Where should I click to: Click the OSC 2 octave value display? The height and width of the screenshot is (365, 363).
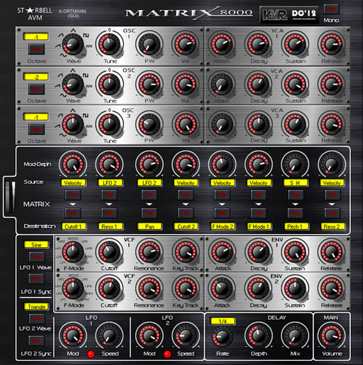pyautogui.click(x=36, y=77)
